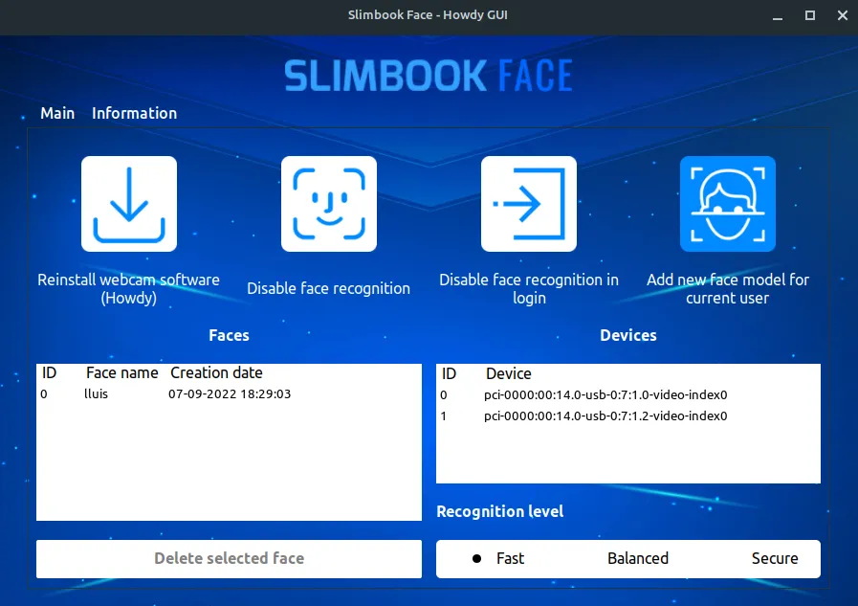Click the ID column header in Faces list

pyautogui.click(x=50, y=373)
